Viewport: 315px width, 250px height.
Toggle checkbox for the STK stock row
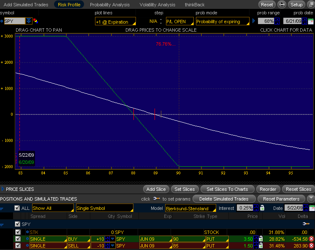[17, 232]
